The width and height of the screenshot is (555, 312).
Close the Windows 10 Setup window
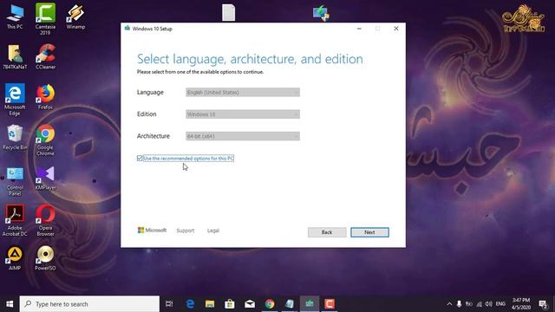pos(396,29)
